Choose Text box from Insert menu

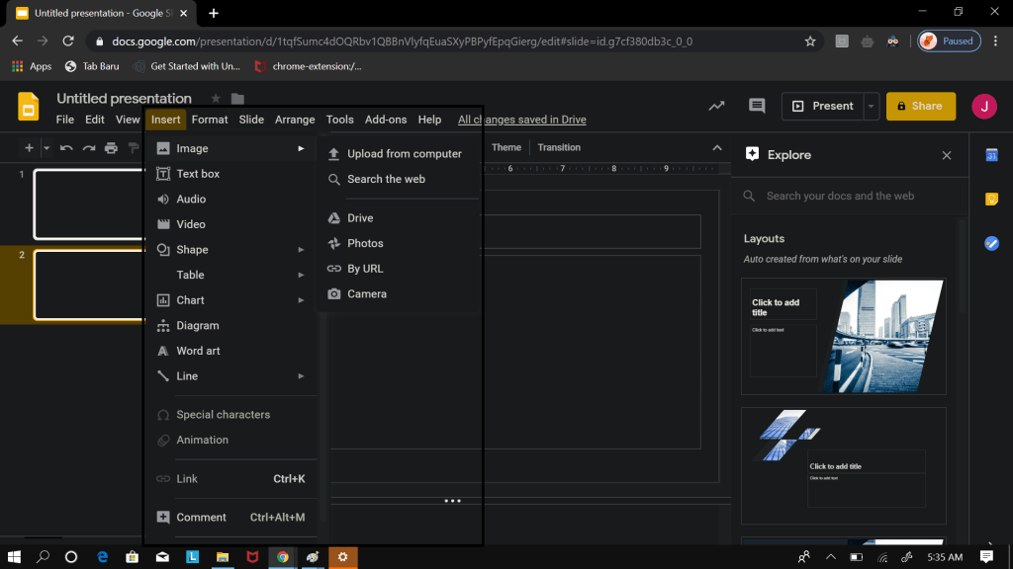[198, 174]
